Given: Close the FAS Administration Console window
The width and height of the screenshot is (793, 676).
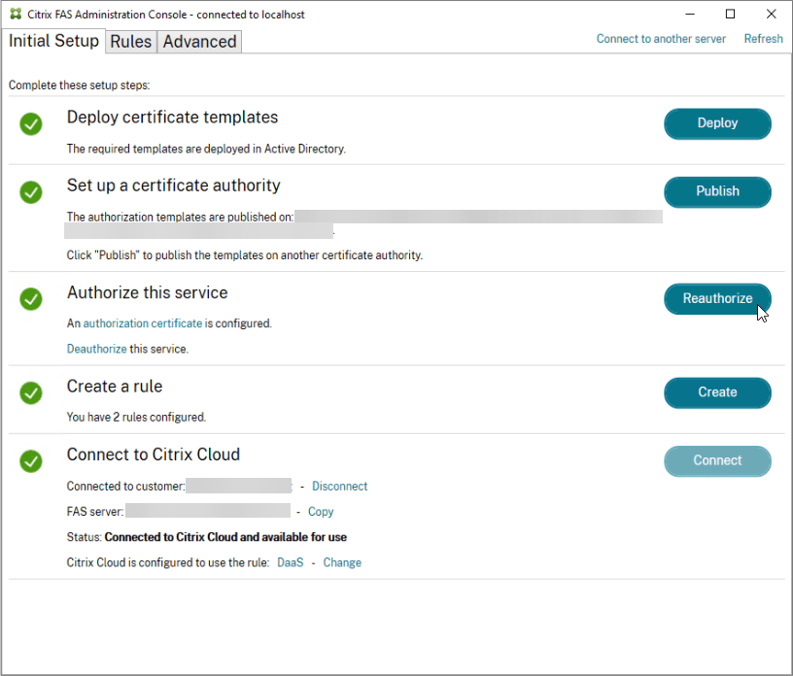Looking at the screenshot, I should point(772,15).
